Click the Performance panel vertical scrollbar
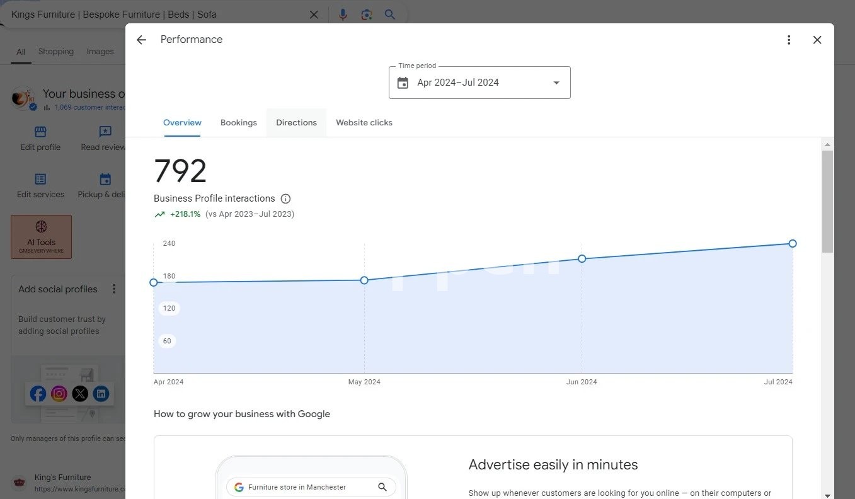 click(x=827, y=202)
